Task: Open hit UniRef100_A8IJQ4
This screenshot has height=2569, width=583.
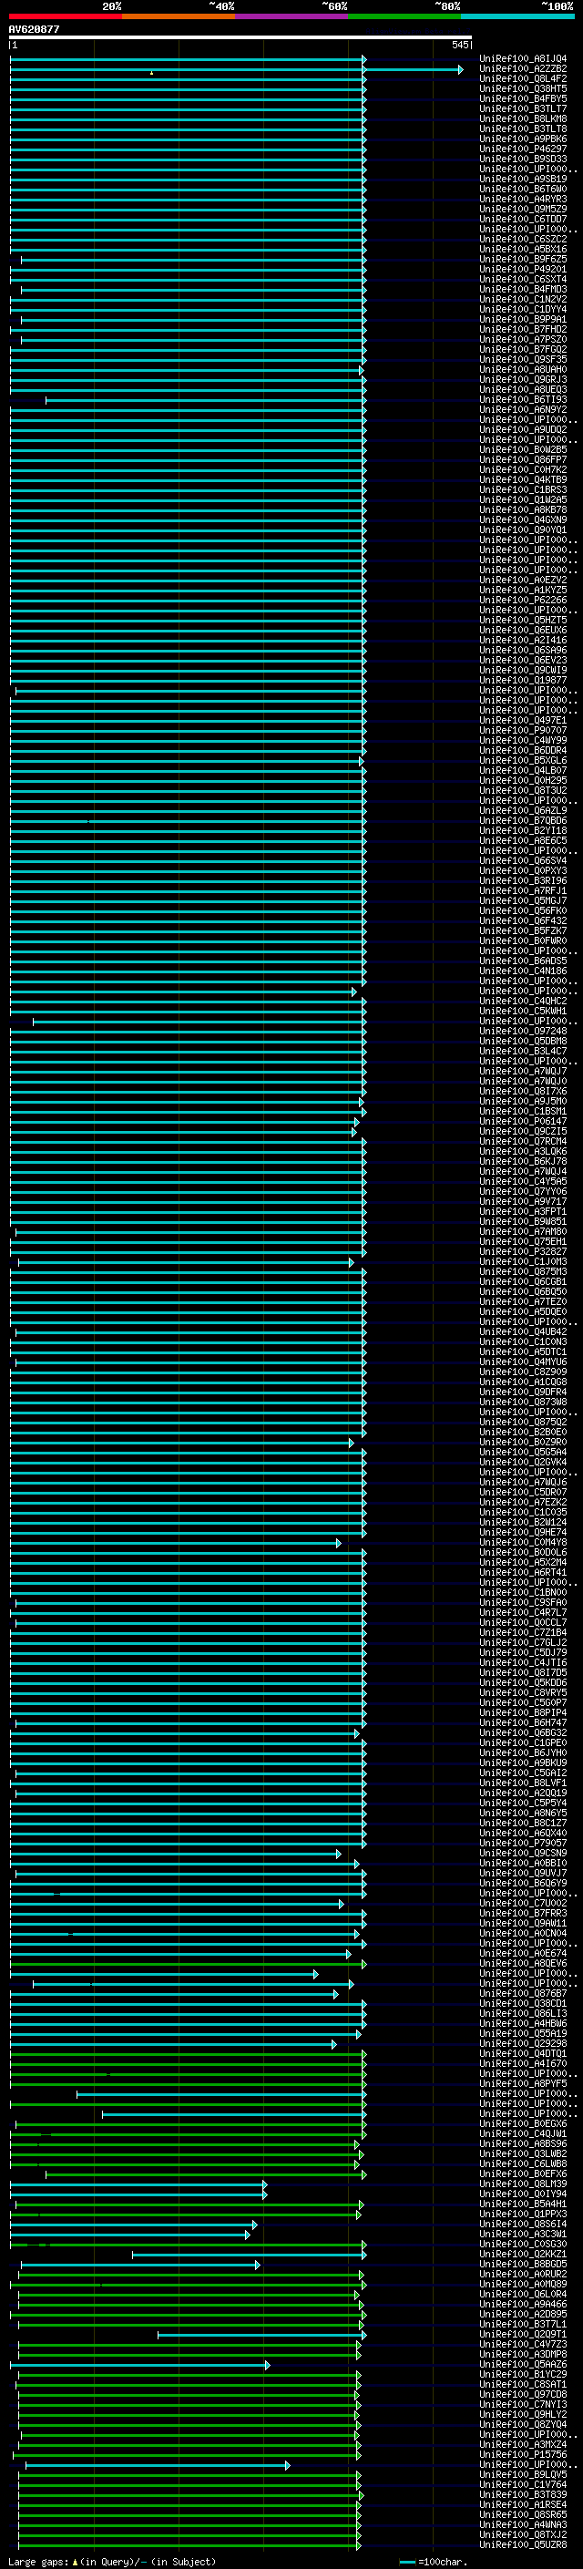Action: tap(523, 59)
